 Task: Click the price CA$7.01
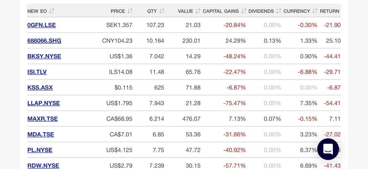121,134
